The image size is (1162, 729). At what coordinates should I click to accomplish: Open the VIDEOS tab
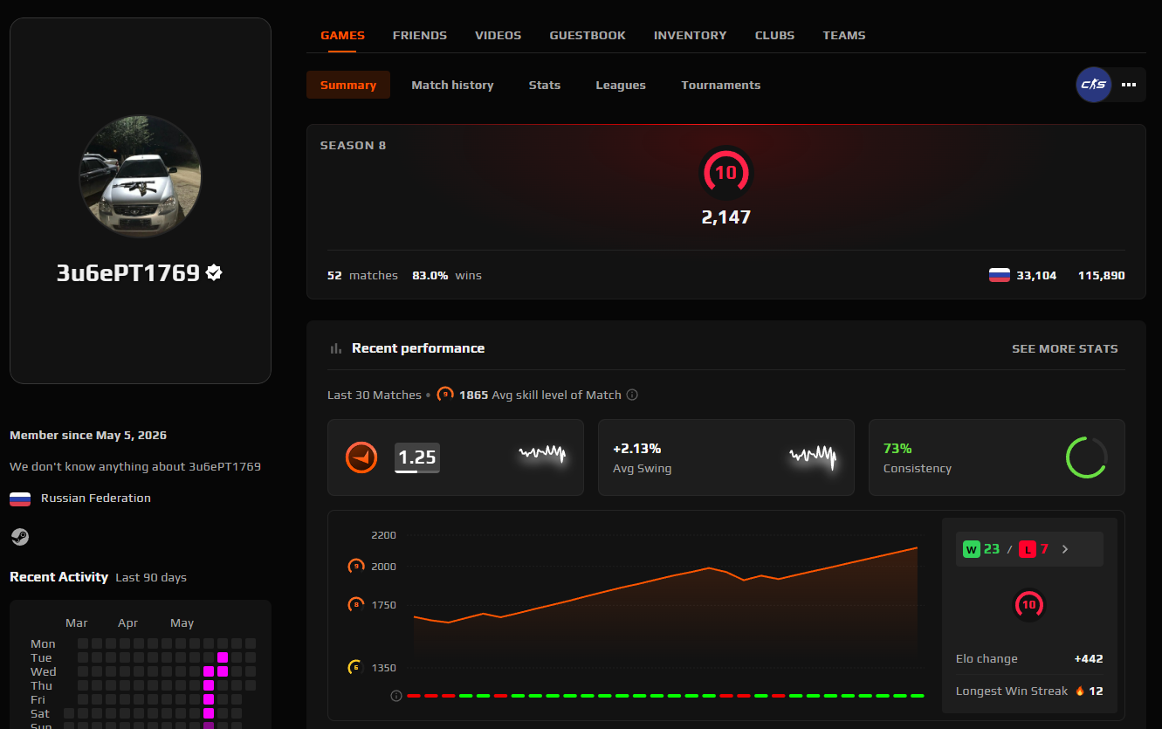click(x=498, y=36)
